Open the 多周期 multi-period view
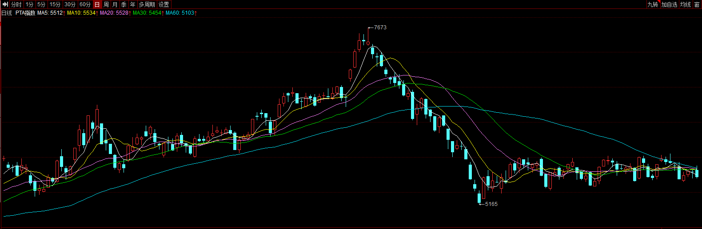This screenshot has height=229, width=702. 147,4
